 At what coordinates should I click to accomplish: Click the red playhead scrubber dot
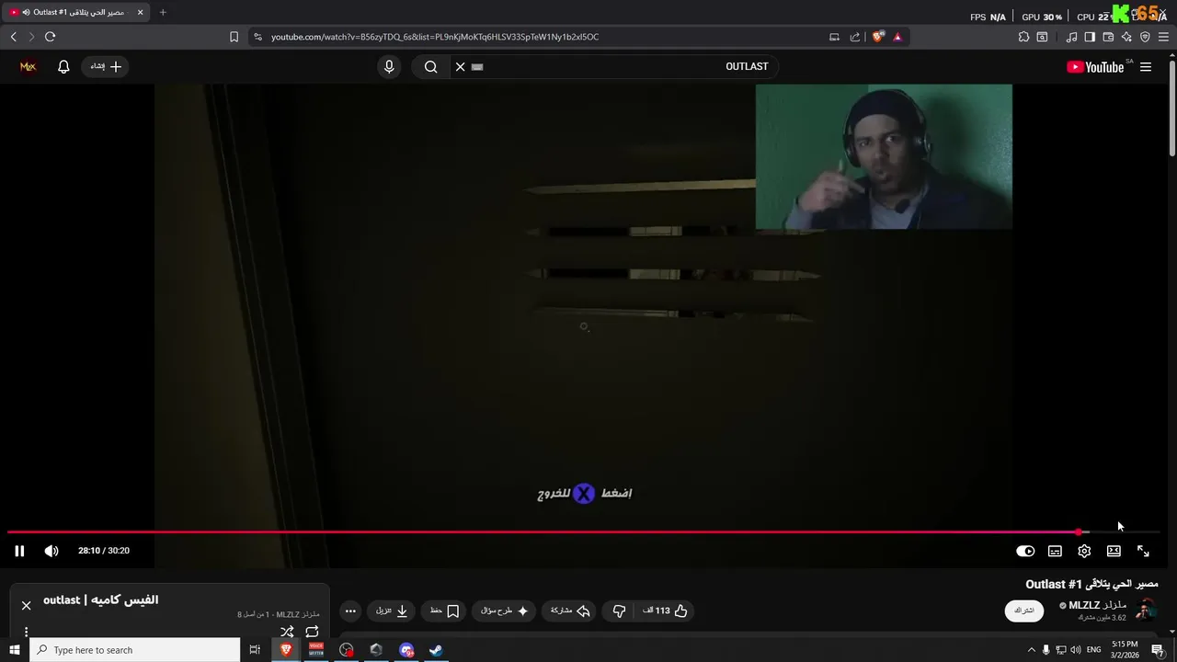point(1079,531)
